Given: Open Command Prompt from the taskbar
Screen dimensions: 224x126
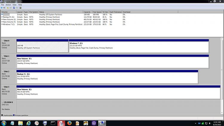Looking at the screenshot, I should coord(53,123).
